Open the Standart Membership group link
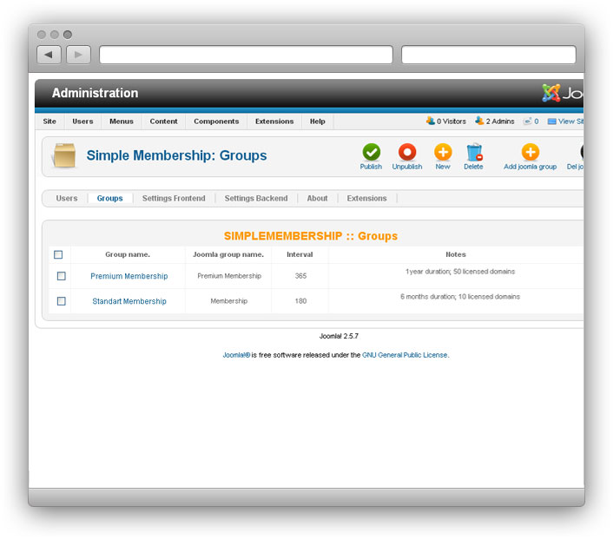The width and height of the screenshot is (613, 539). pos(129,301)
